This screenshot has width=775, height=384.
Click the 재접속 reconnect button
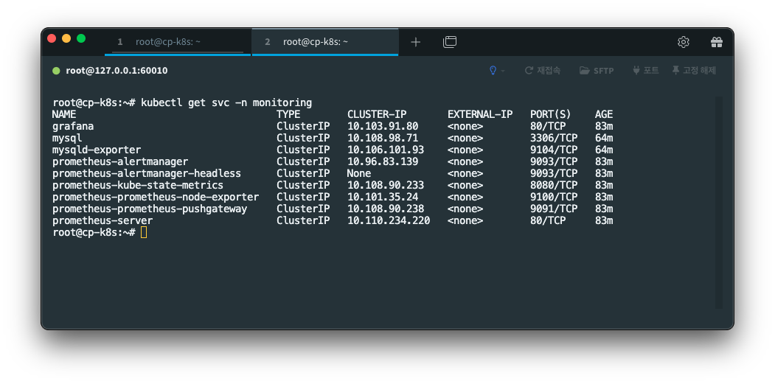tap(542, 71)
